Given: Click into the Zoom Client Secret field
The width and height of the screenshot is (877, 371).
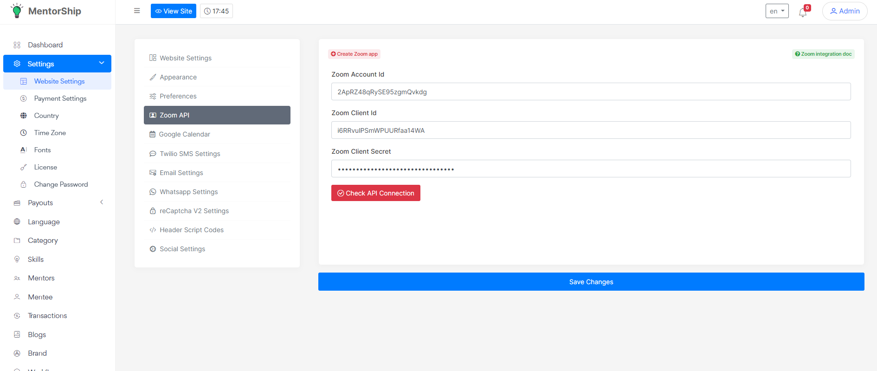Looking at the screenshot, I should pos(591,169).
